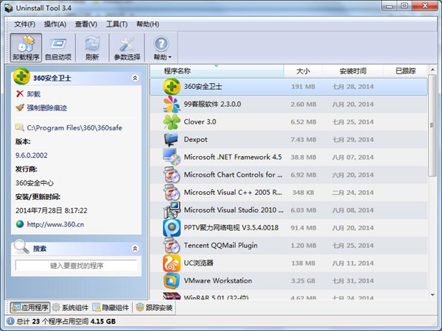Click the 二月 24, 2014 install date
This screenshot has width=442, height=331.
353,193
